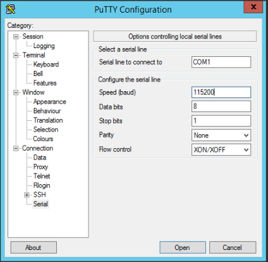This screenshot has height=262, width=268.
Task: Select the Logging category
Action: [44, 46]
